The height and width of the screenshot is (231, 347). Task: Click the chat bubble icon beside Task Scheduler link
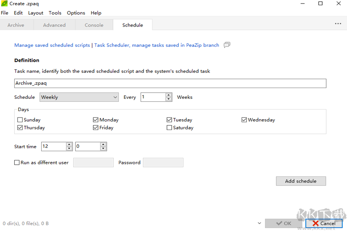[x=227, y=45]
